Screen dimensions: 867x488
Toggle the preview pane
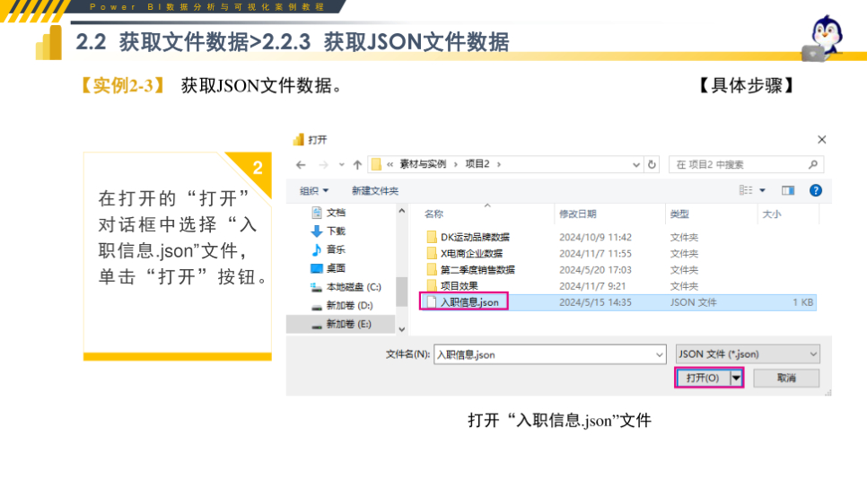(788, 191)
